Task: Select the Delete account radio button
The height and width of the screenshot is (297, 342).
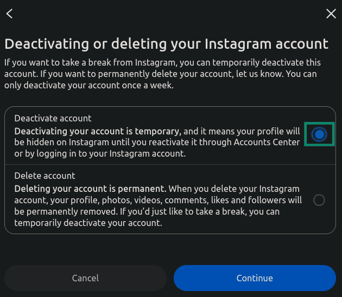Action: click(319, 200)
